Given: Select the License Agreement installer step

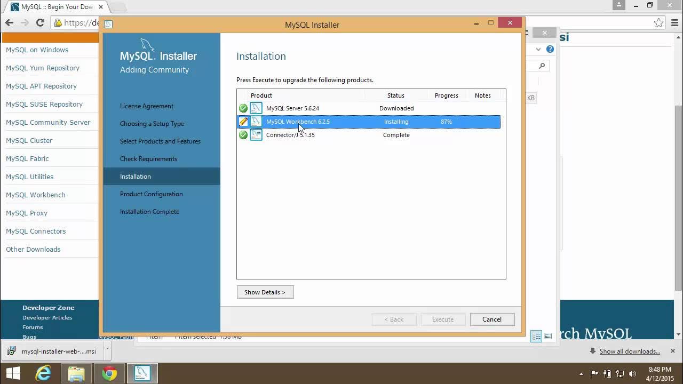Looking at the screenshot, I should coord(147,106).
